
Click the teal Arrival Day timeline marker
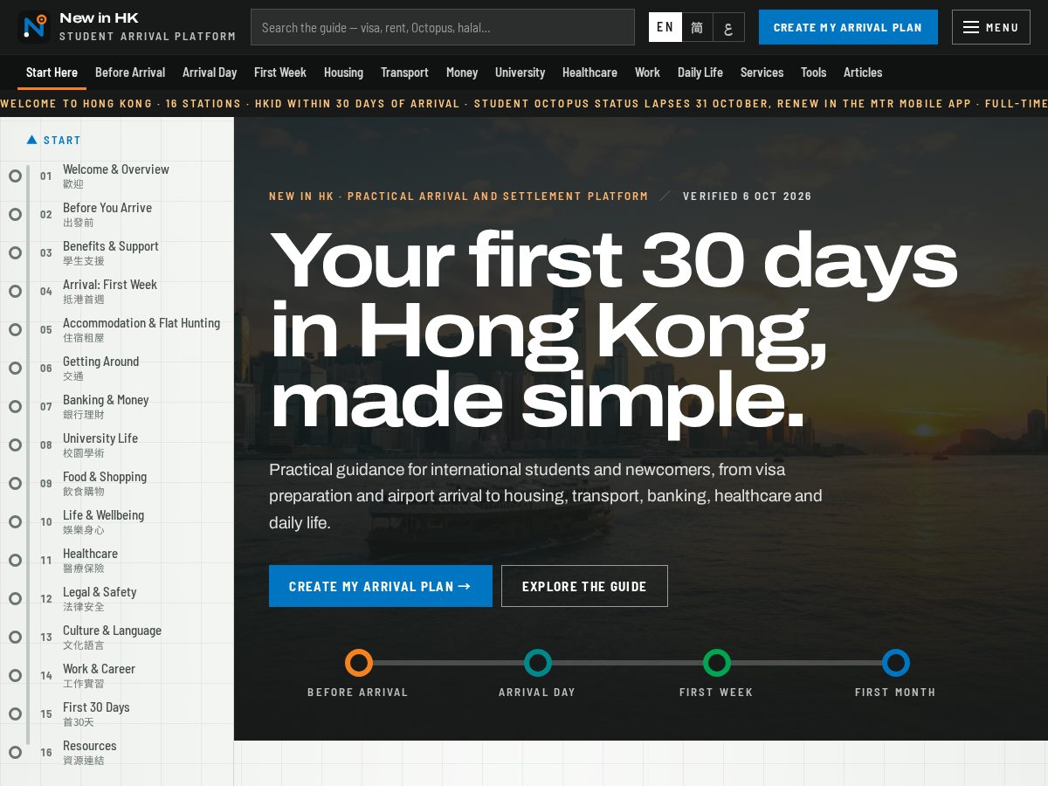click(x=538, y=663)
